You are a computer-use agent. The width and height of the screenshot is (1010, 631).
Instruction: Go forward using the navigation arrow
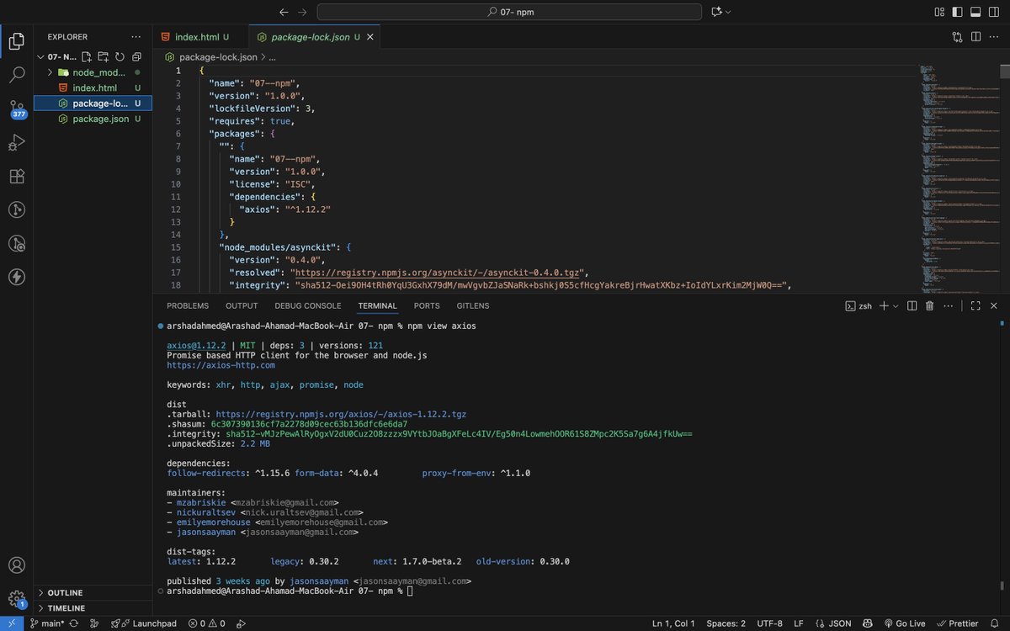[x=302, y=12]
